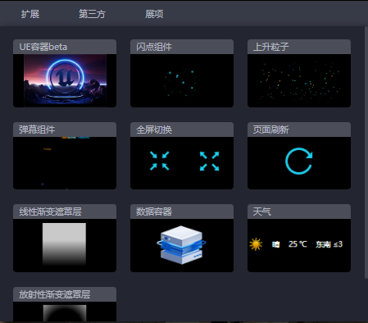Screen dimensions: 368x323
Task: Click the enter fullscreen outward arrows icon
Action: 209,161
